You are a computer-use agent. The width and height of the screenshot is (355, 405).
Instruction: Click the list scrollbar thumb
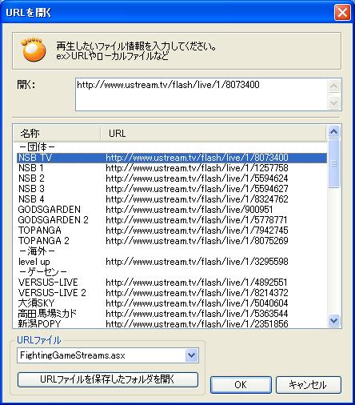(333, 163)
